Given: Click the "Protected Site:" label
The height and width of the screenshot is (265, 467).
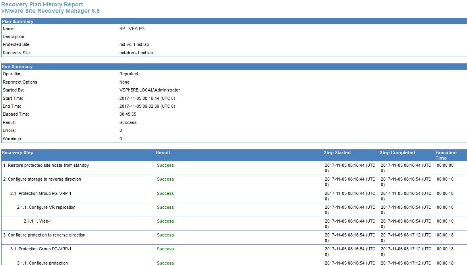Looking at the screenshot, I should 17,44.
